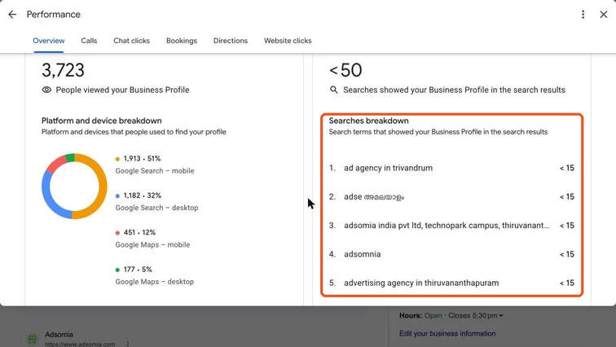616x347 pixels.
Task: Click the '1,182 · 32%' value
Action: 143,195
